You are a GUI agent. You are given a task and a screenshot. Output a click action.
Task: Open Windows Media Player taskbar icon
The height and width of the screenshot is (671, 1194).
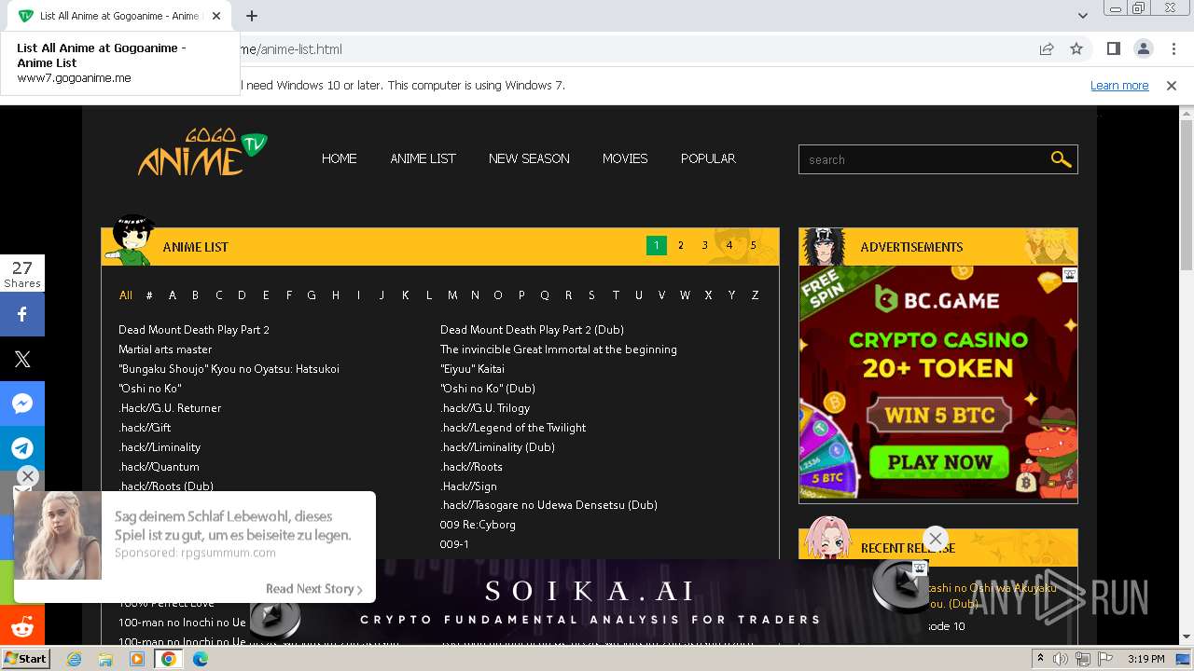pyautogui.click(x=137, y=659)
